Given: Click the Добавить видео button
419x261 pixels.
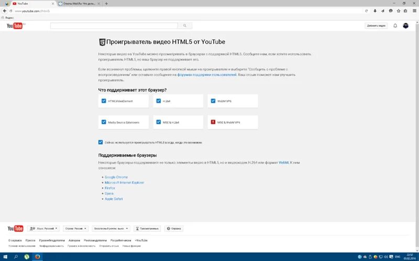Looking at the screenshot, I should click(376, 26).
